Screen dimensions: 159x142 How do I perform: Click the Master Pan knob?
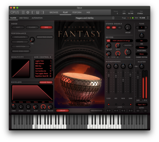click(x=142, y=66)
